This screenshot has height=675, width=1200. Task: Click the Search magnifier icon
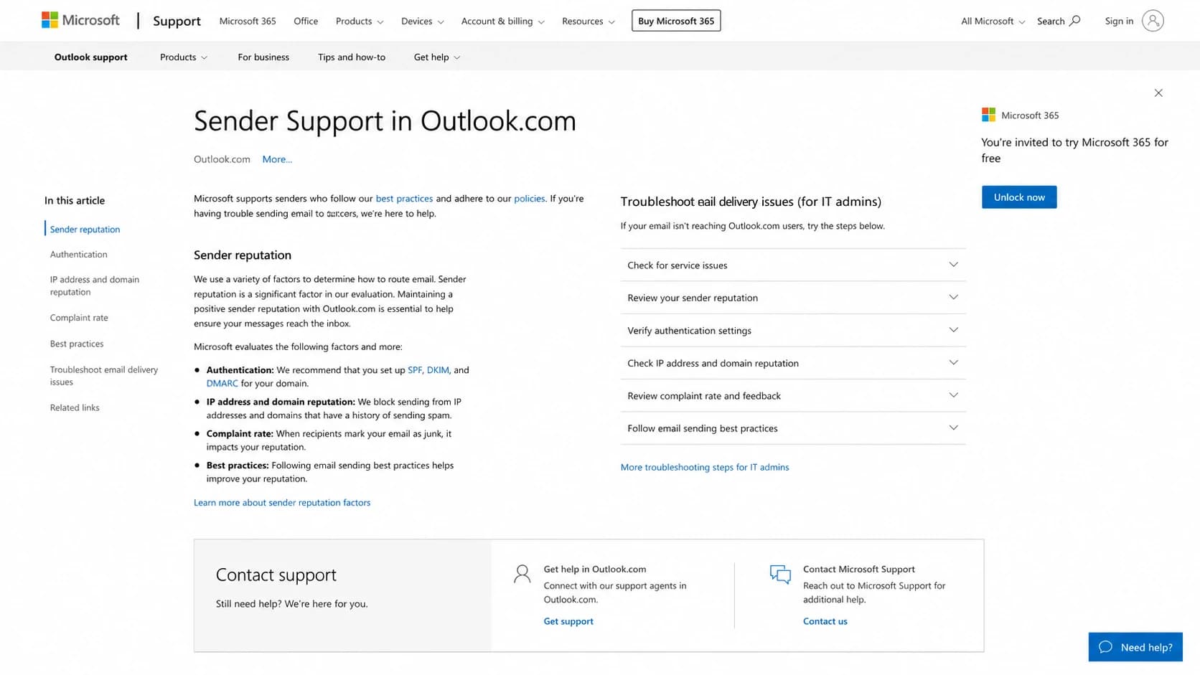[1074, 21]
